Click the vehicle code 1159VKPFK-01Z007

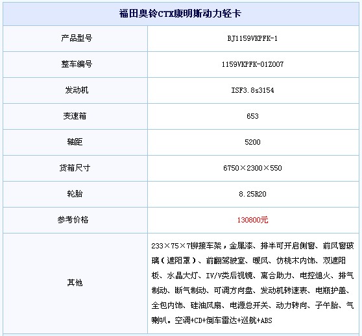tap(252, 64)
